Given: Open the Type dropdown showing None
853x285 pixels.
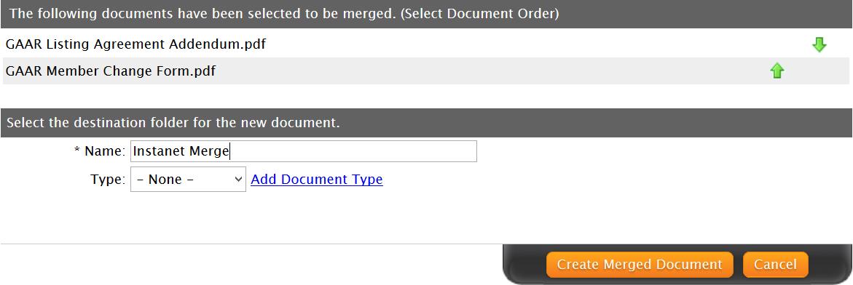Looking at the screenshot, I should pos(188,179).
